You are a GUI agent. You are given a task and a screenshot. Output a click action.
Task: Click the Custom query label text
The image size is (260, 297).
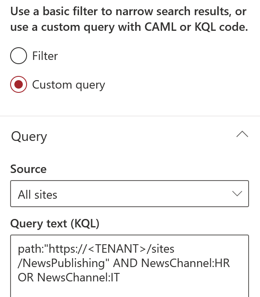tap(69, 85)
